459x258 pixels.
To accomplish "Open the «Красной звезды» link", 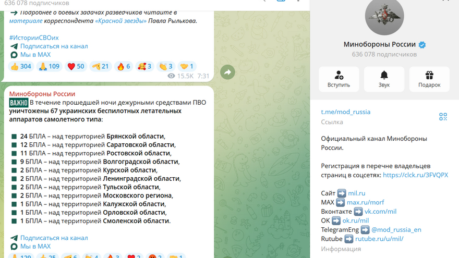I will tap(120, 21).
